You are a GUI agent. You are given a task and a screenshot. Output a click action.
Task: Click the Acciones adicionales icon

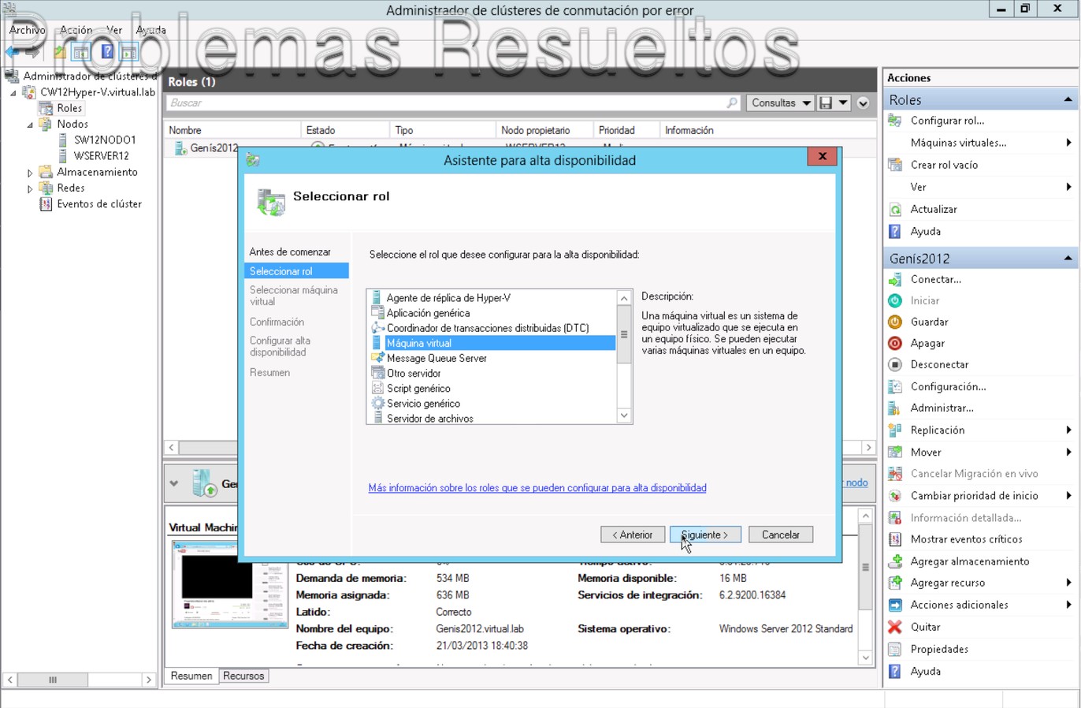pyautogui.click(x=894, y=605)
